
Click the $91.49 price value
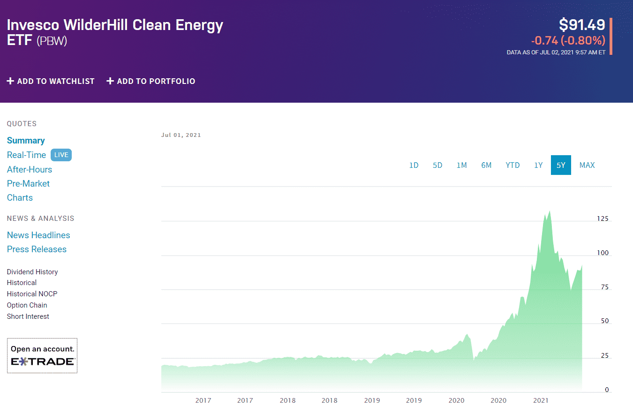coord(582,25)
